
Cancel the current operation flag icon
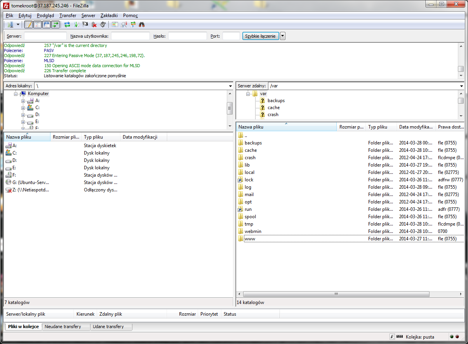pos(85,24)
